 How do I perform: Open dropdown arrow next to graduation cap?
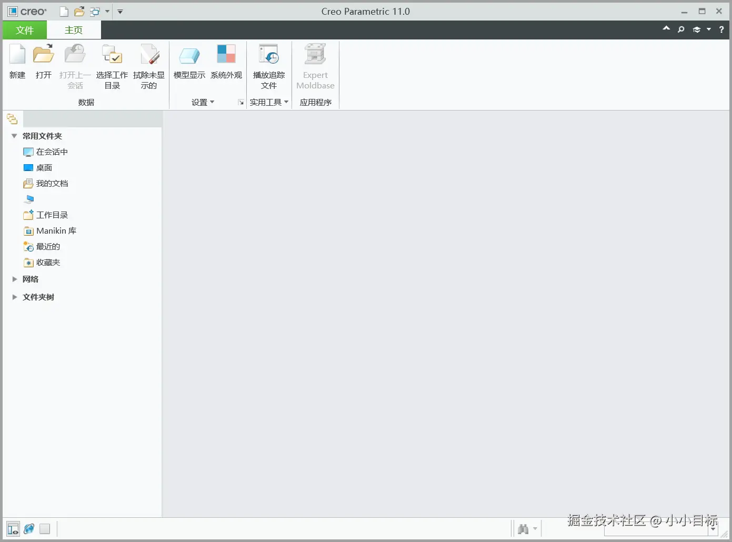click(x=709, y=29)
